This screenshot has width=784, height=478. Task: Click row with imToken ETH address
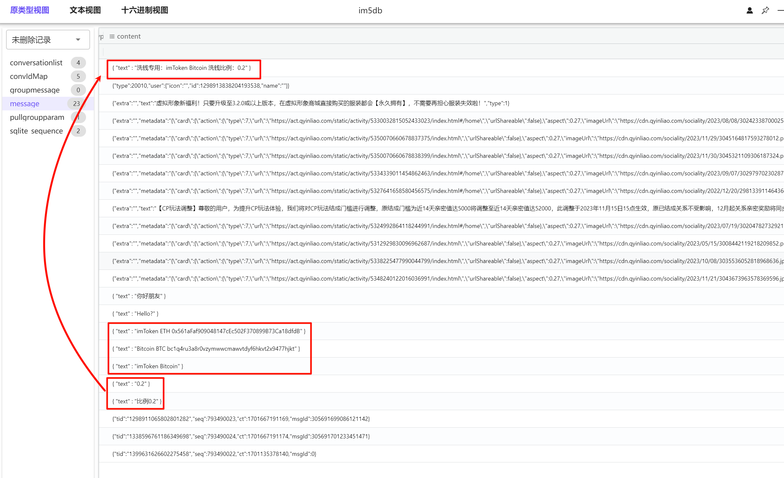click(x=209, y=331)
